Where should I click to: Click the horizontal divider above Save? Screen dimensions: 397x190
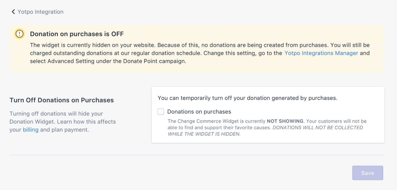pos(197,155)
